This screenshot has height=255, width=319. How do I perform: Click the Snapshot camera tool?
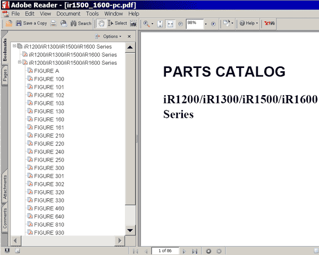pyautogui.click(x=133, y=23)
